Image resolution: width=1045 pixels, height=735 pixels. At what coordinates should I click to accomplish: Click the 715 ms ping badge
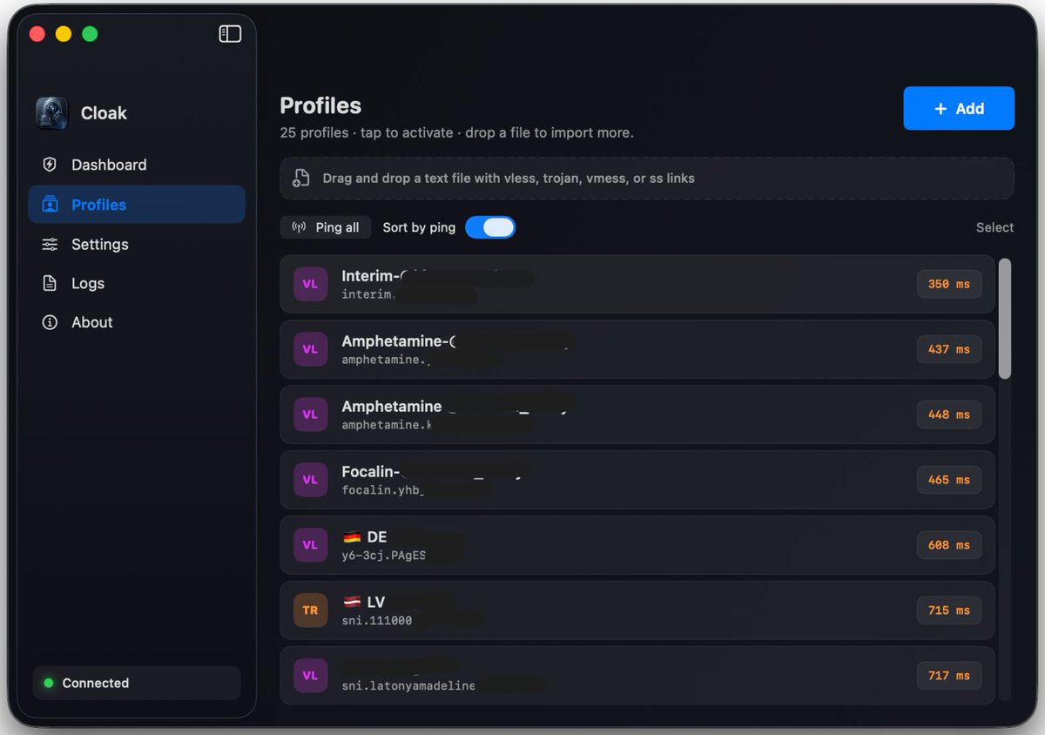(x=949, y=610)
